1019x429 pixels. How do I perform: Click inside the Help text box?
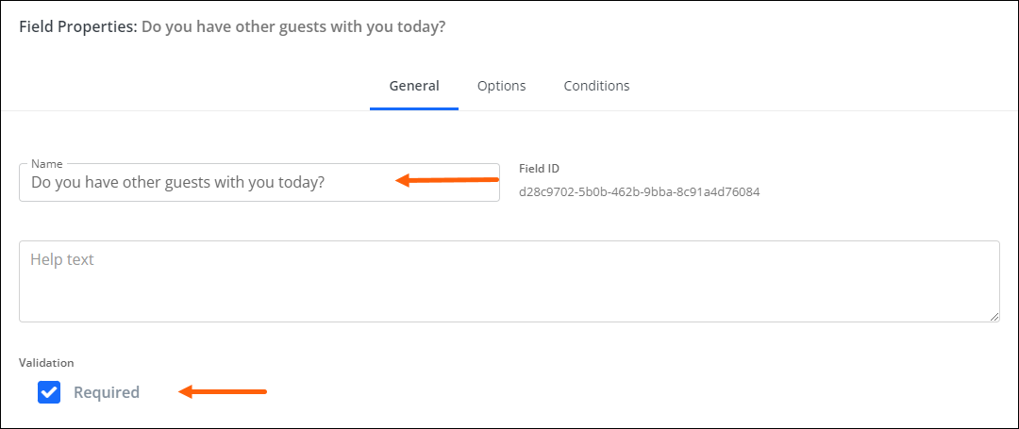pos(509,282)
